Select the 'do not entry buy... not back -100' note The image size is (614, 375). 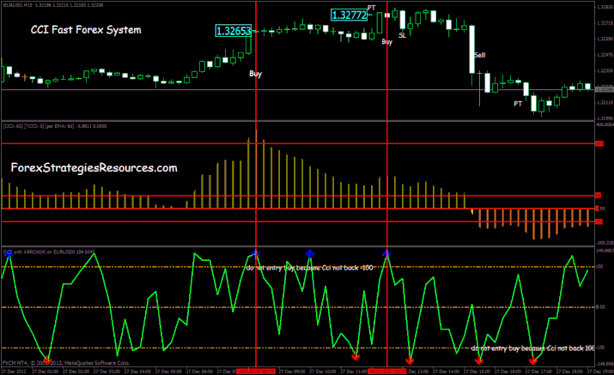coord(309,268)
